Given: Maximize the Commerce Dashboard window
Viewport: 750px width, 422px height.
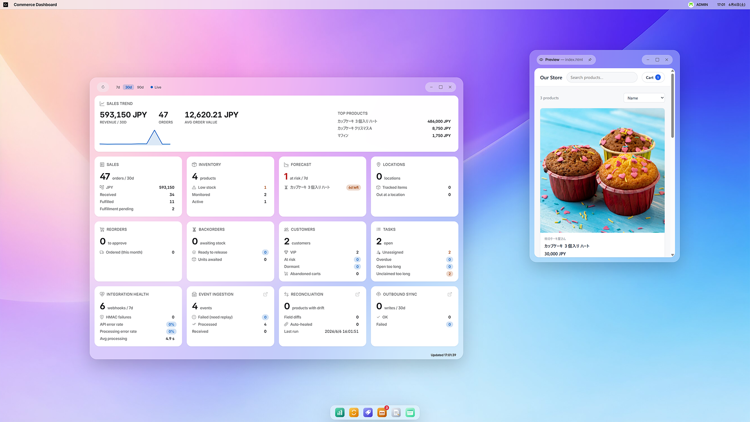Looking at the screenshot, I should tap(441, 87).
